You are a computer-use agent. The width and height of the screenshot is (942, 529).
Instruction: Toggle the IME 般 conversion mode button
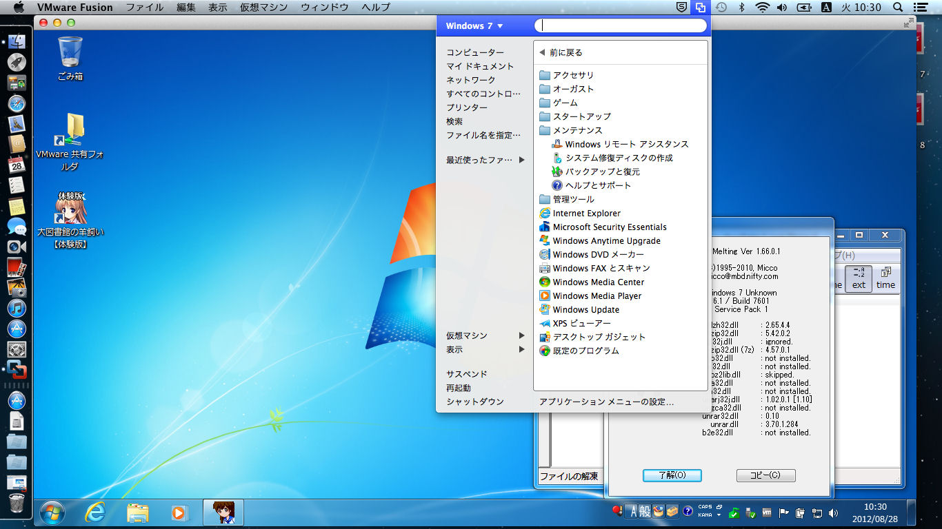click(x=645, y=511)
